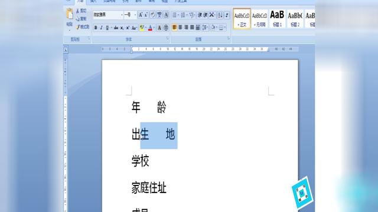This screenshot has width=378, height=212.
Task: Center align the text
Action: click(180, 28)
